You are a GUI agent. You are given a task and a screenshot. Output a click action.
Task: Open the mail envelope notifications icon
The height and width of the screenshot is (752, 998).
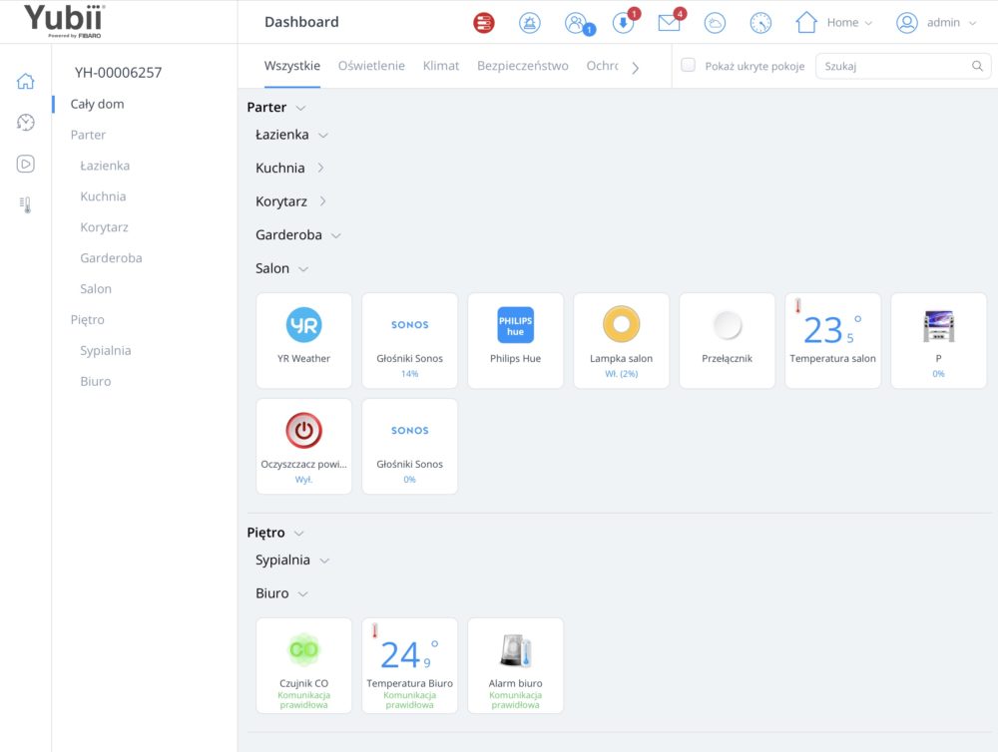671,22
